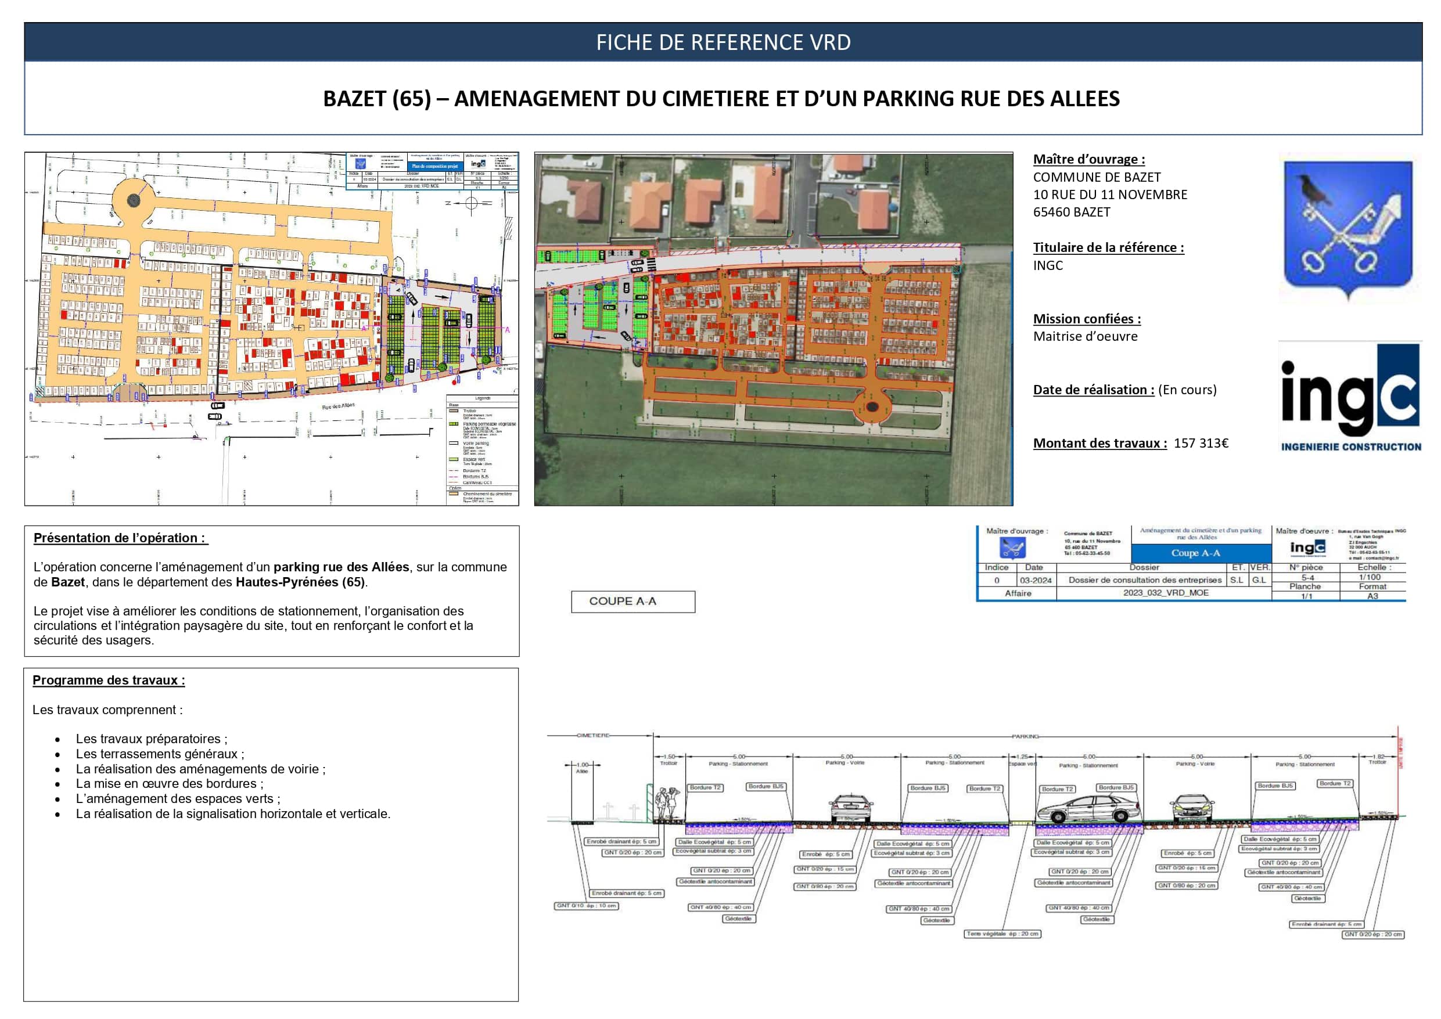The width and height of the screenshot is (1441, 1019).
Task: Select the 'COMMUNE DE BAZET' line
Action: [1097, 177]
